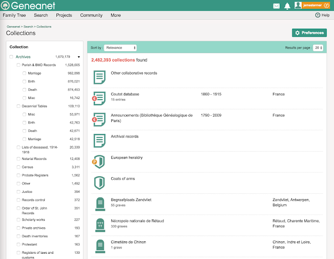Viewport: 334px width, 259px height.
Task: Open the Family Tree menu
Action: (x=14, y=15)
